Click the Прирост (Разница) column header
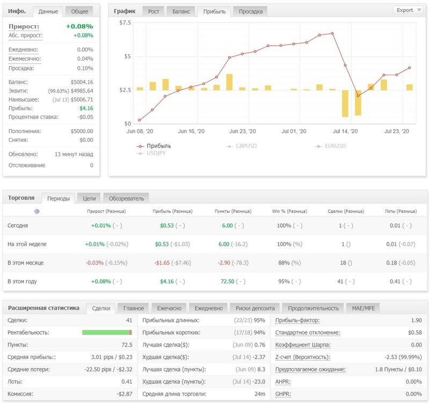The width and height of the screenshot is (430, 403). (106, 211)
